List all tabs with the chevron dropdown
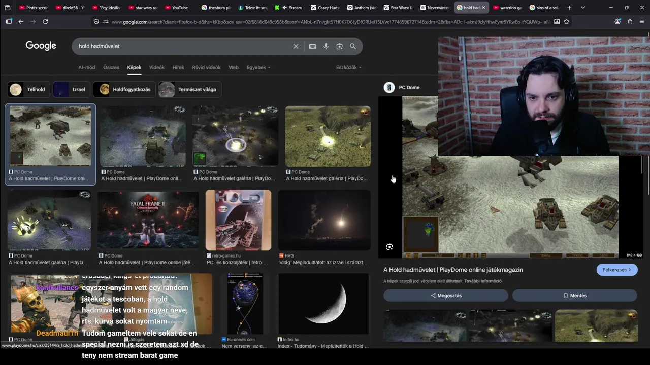Screen dimensions: 650x365 (x=583, y=8)
